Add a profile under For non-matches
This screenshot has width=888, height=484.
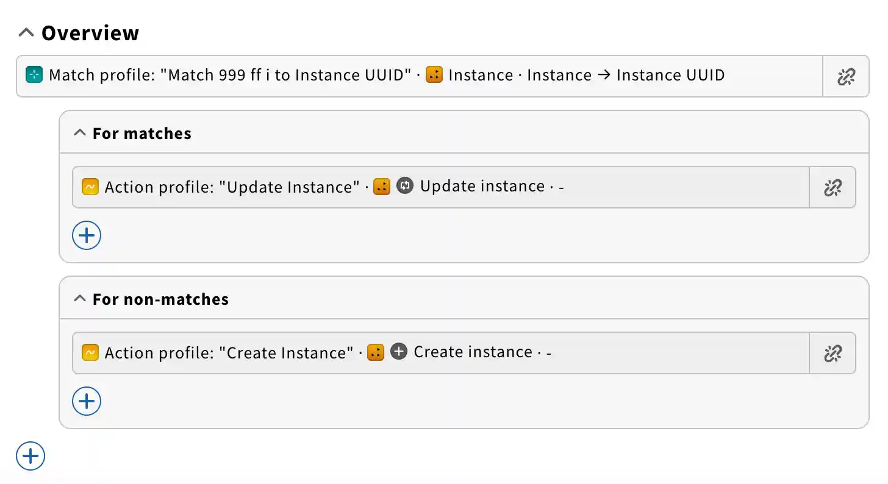click(87, 402)
